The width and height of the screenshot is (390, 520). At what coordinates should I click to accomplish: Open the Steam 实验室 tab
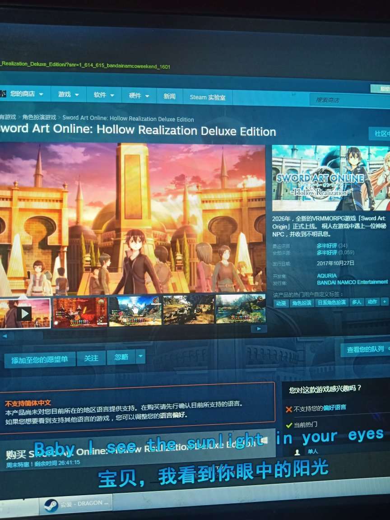point(208,97)
